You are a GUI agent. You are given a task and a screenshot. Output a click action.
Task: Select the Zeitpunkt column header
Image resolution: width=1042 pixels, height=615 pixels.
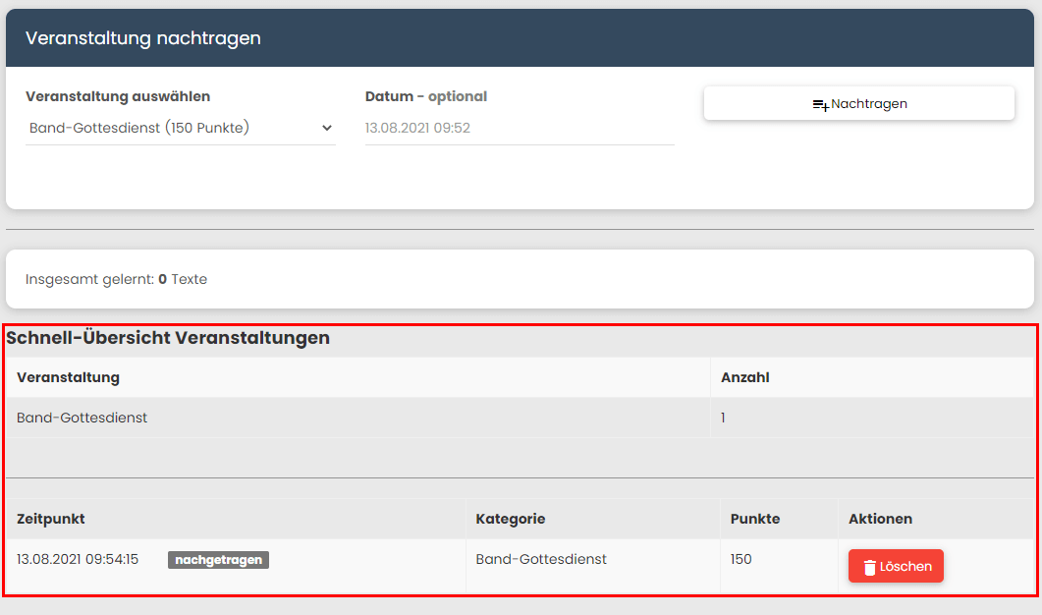(58, 519)
